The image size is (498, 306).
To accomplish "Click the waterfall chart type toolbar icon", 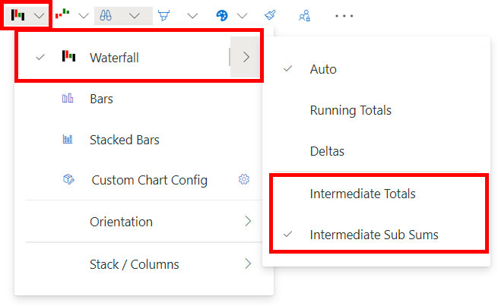I will [17, 15].
